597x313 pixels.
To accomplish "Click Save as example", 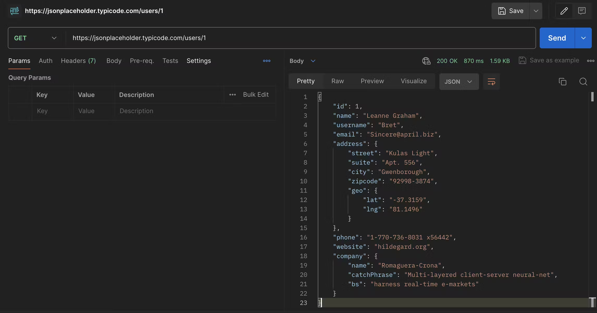I will [x=549, y=60].
